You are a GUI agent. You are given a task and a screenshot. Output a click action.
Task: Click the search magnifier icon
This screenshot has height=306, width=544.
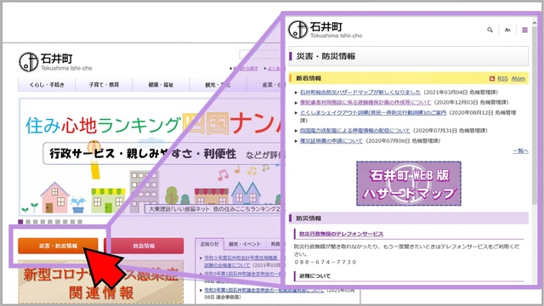(x=490, y=30)
